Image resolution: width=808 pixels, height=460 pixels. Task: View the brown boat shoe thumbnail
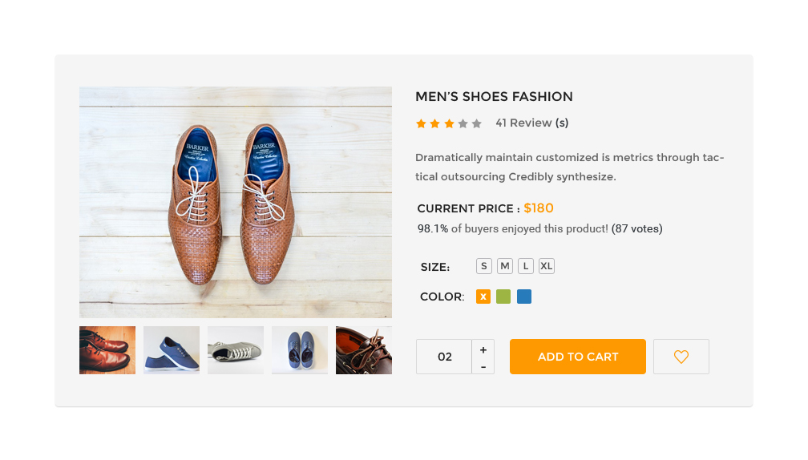(364, 350)
